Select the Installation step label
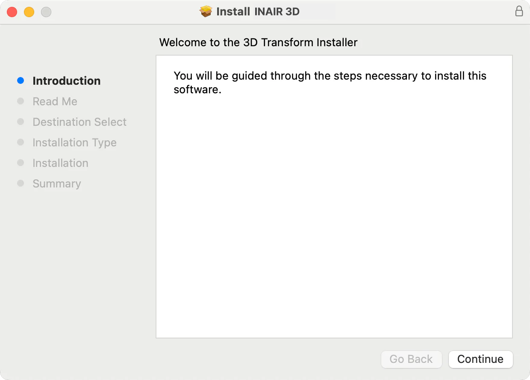The height and width of the screenshot is (380, 530). [x=60, y=163]
